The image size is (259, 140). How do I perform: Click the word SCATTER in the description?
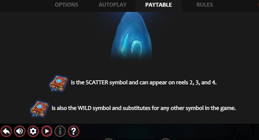[x=97, y=82]
